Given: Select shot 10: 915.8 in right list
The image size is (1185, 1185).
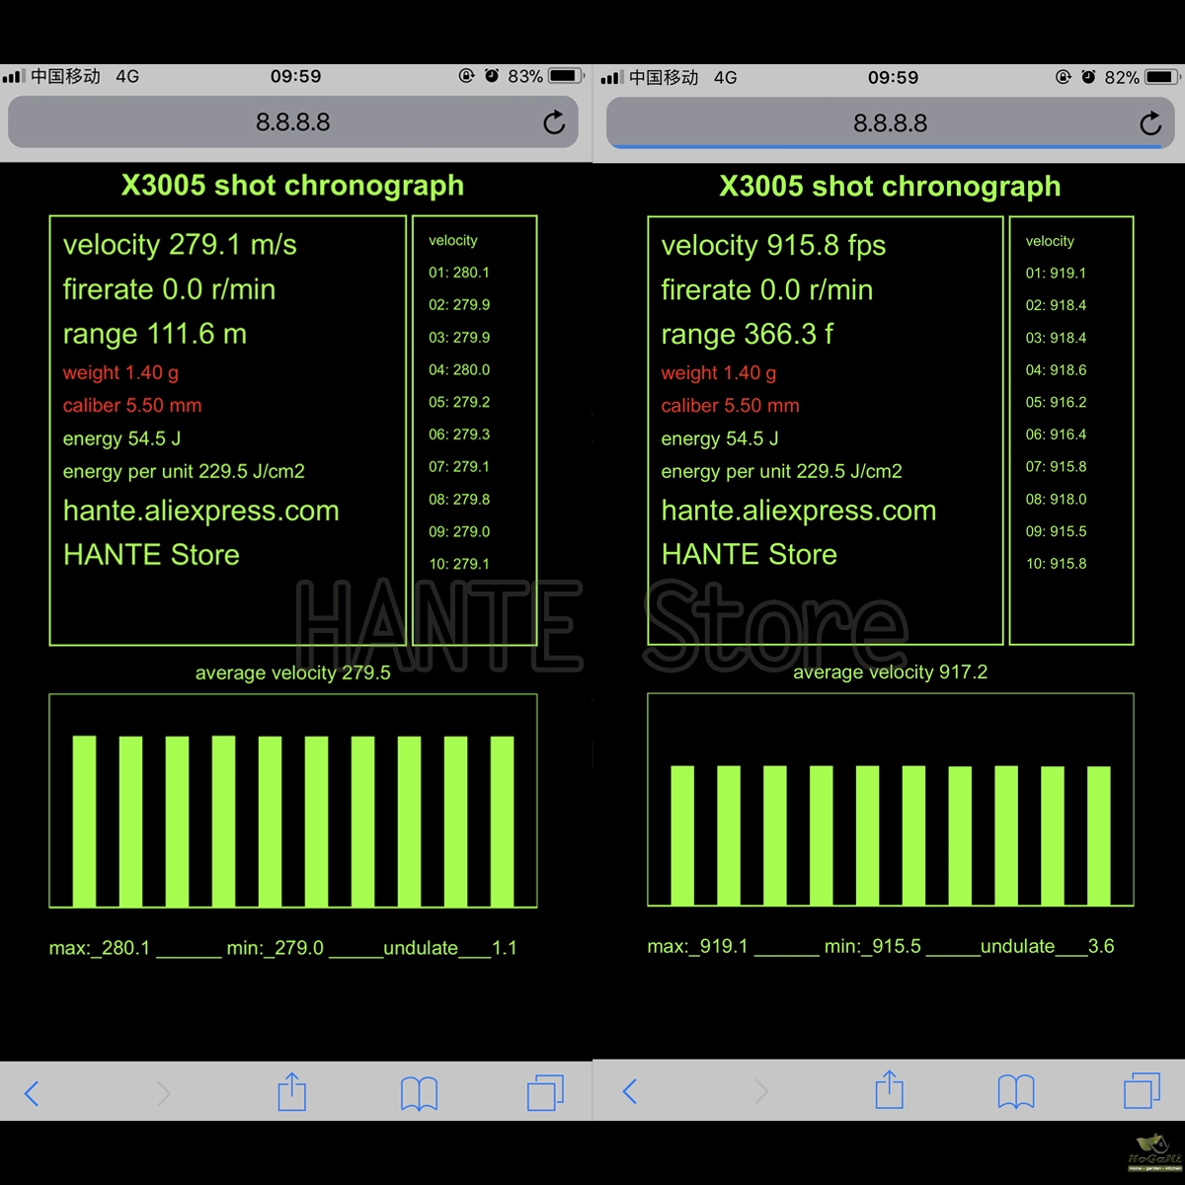Looking at the screenshot, I should (1056, 564).
